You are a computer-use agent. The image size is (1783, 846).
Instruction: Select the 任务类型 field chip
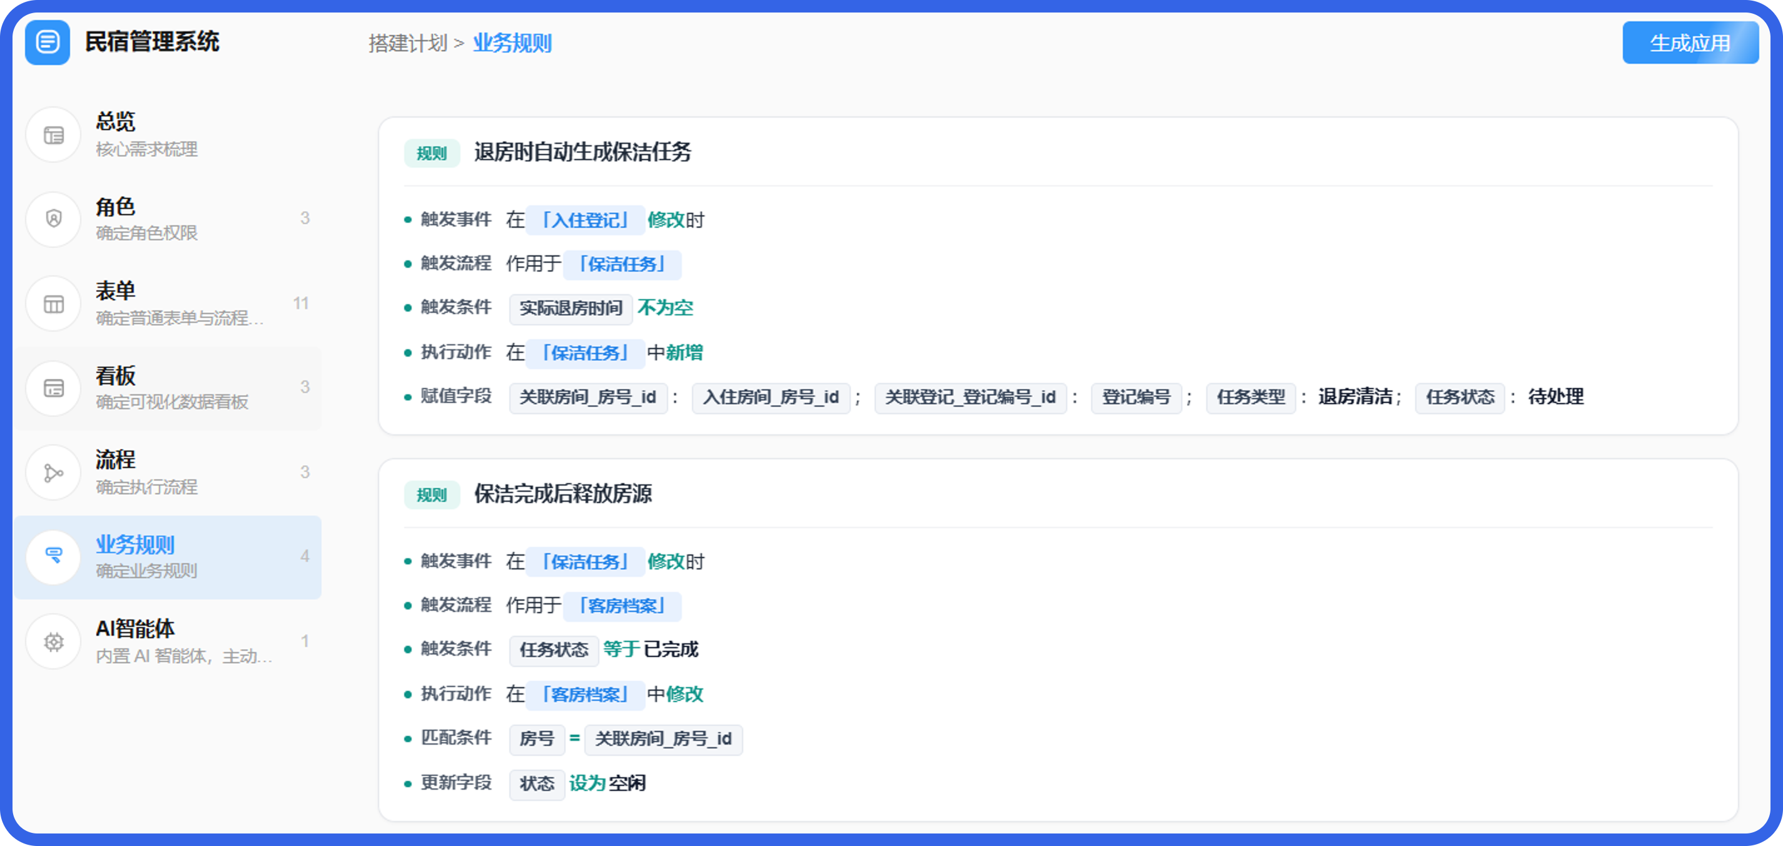click(x=1251, y=397)
